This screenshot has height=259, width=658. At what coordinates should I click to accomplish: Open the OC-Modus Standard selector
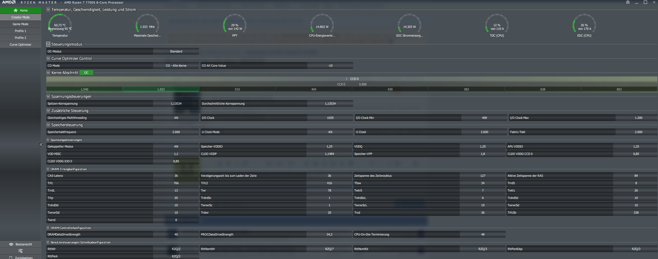(176, 51)
